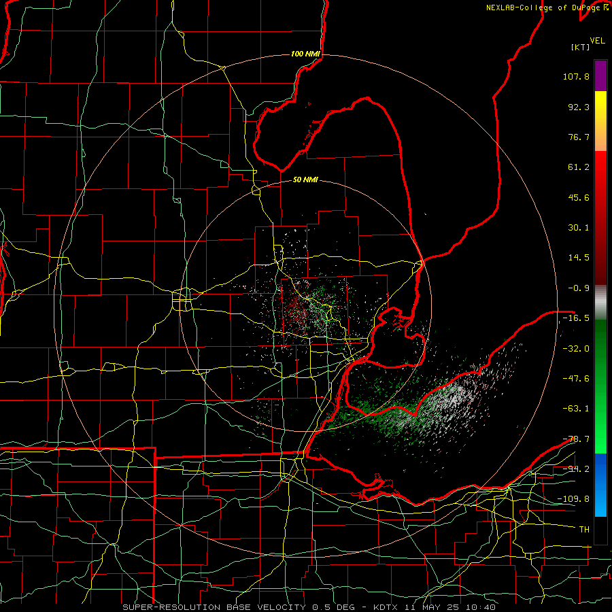
Task: Select the -78.7 velocity scale value
Action: click(576, 439)
